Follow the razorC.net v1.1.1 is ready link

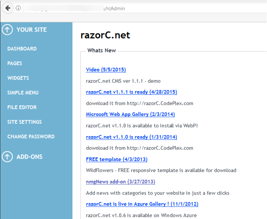(x=131, y=92)
